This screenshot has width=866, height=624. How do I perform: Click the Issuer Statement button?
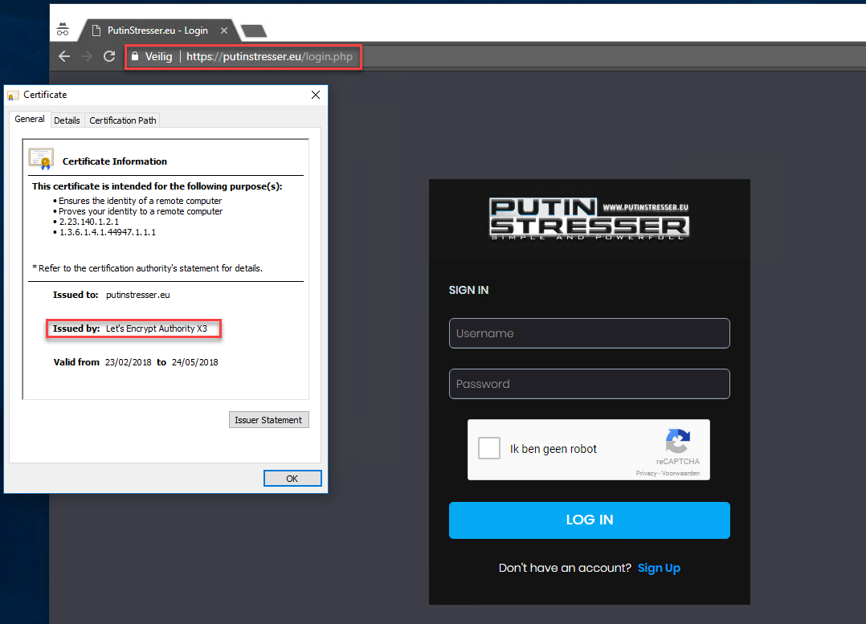point(268,420)
